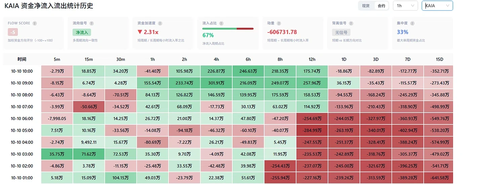Click the 5m column header
489x184 pixels.
point(57,59)
